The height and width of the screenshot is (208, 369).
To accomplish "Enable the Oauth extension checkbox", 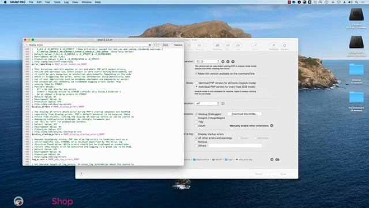I will tap(196, 126).
